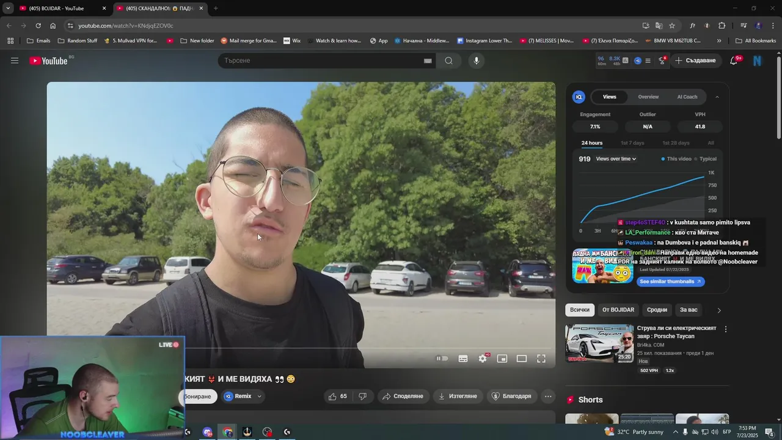Start voice search with microphone icon
Screen dimensions: 782x440
point(477,61)
